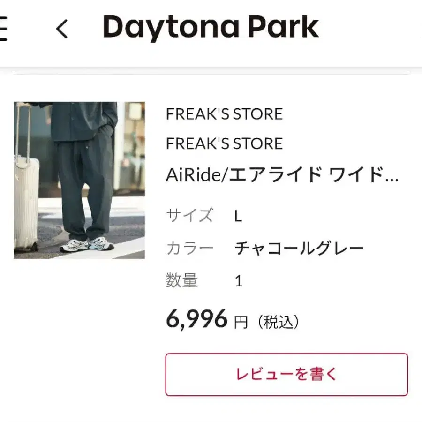422x422 pixels.
Task: Select the first FREAK'S STORE shop label
Action: pos(224,114)
